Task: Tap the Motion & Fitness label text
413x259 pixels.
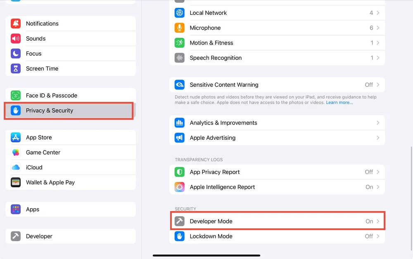Action: coord(211,43)
